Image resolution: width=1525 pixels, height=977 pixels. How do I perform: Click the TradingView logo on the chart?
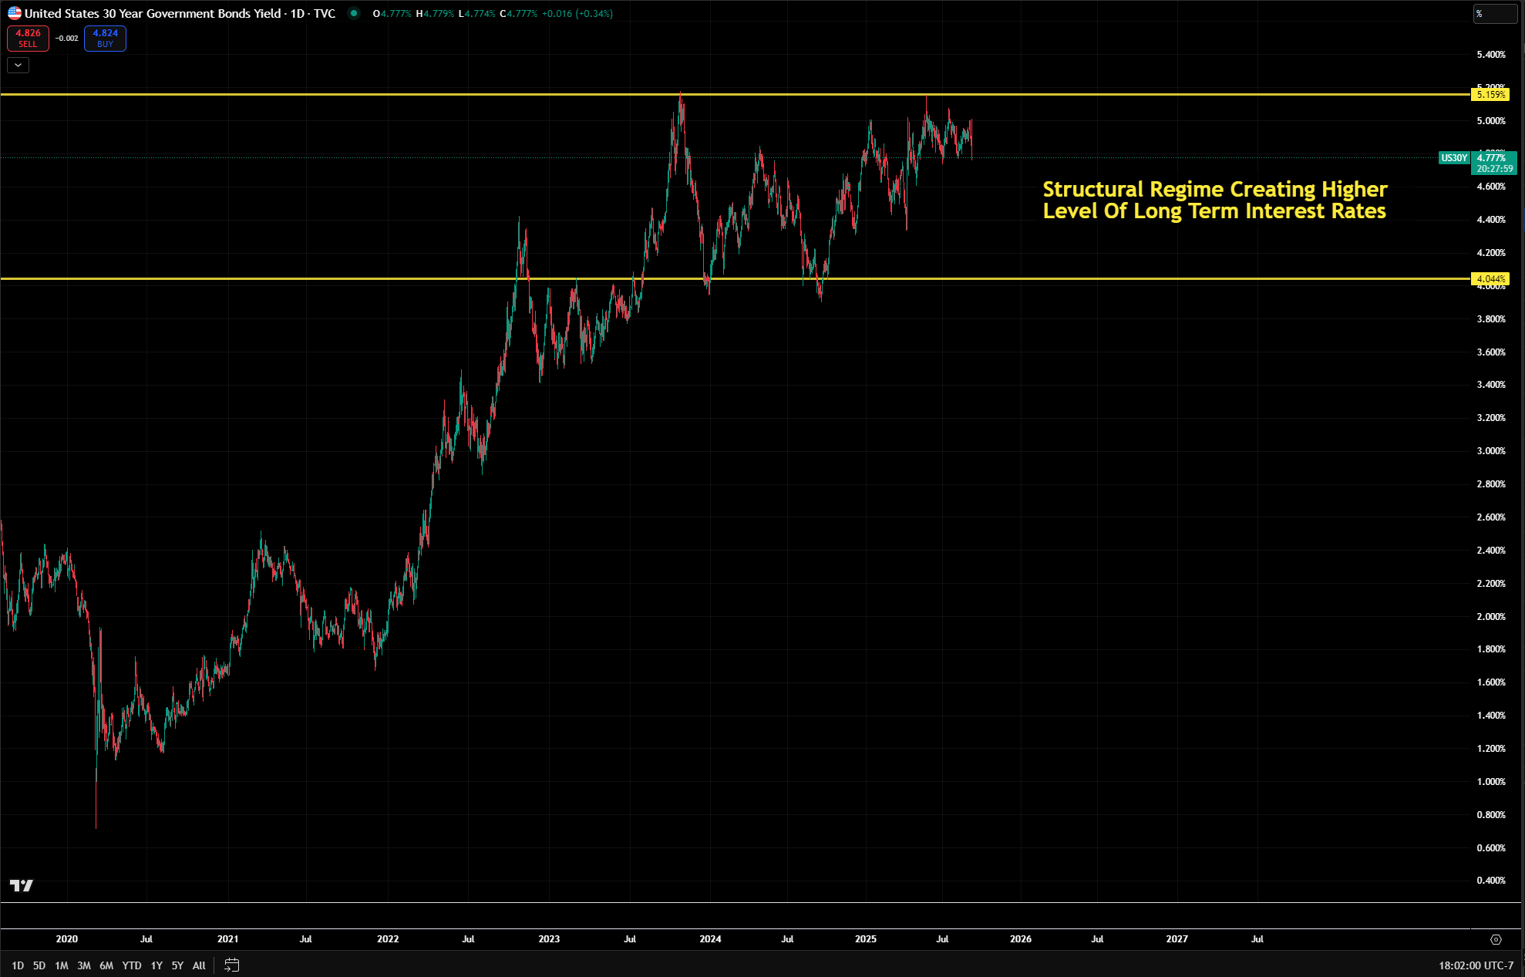coord(22,885)
